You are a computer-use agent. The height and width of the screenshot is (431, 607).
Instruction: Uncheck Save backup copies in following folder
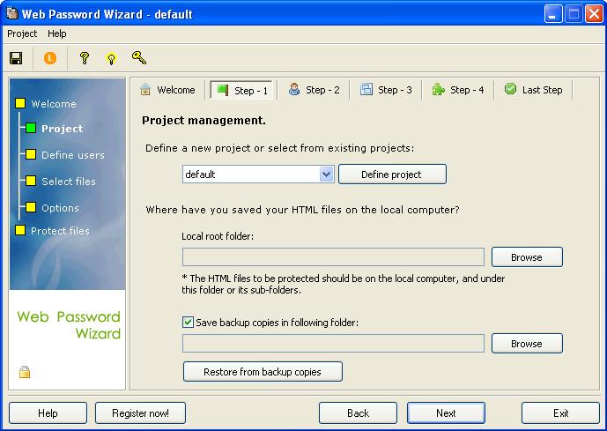tap(189, 323)
